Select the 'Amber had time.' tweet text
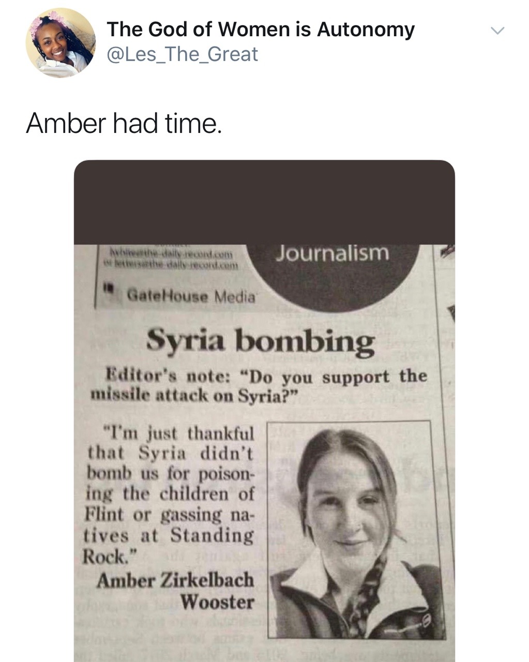Screen dimensions: 529x662 point(124,123)
